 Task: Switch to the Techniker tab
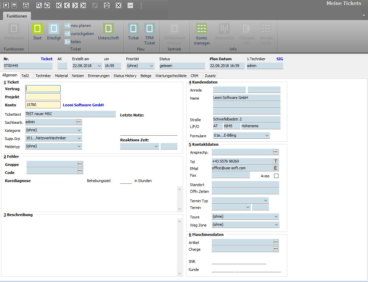pyautogui.click(x=43, y=75)
